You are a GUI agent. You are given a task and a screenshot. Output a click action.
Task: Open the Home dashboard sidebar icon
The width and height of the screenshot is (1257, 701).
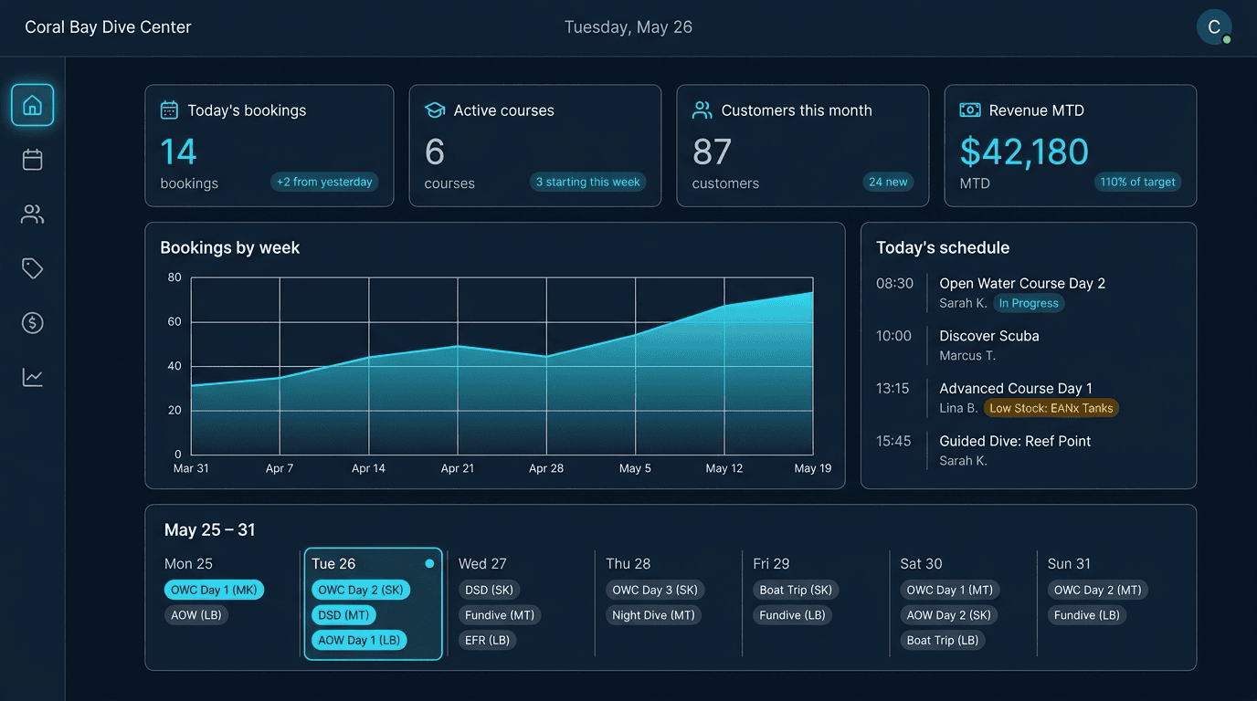point(32,105)
